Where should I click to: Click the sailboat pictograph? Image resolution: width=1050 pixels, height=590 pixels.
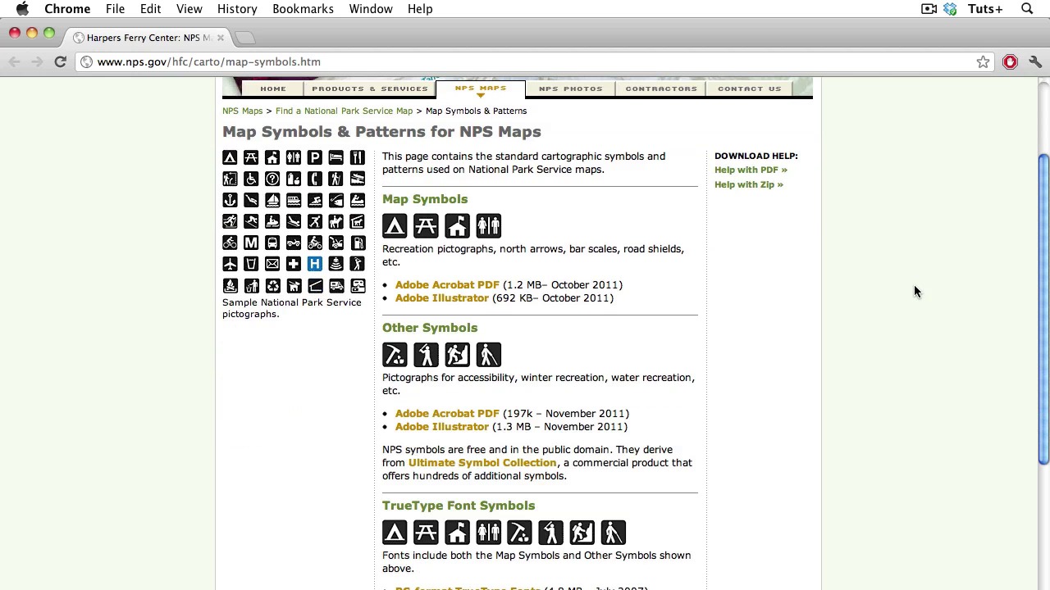272,200
